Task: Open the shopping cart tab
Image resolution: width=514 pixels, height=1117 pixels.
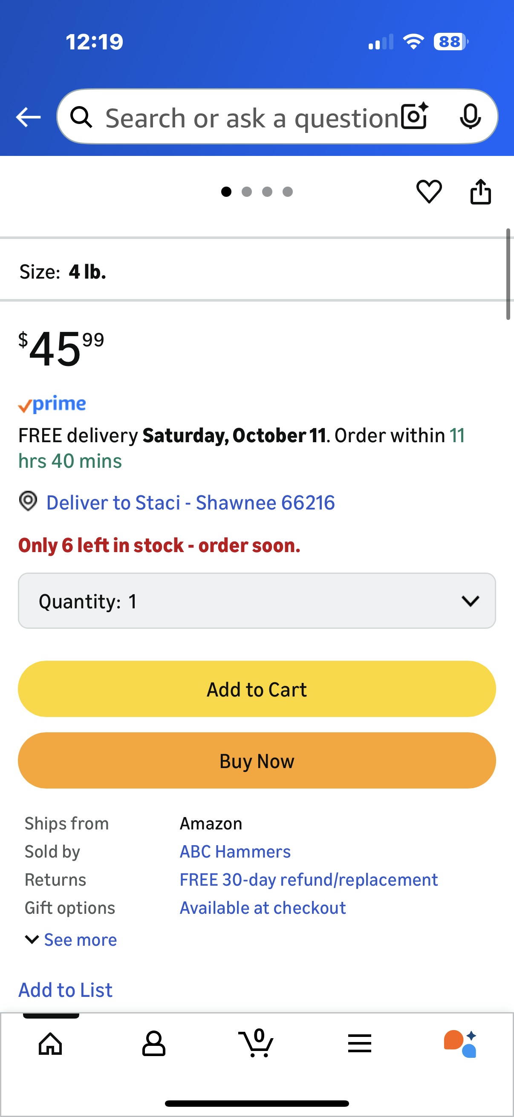Action: 256,1043
